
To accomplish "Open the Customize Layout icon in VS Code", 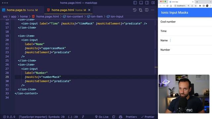I will coord(153,3).
